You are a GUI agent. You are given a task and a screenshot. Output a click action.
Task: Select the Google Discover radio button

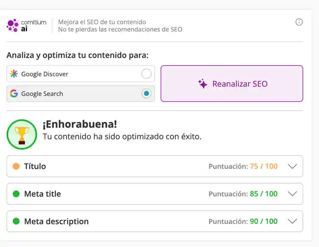pos(146,74)
